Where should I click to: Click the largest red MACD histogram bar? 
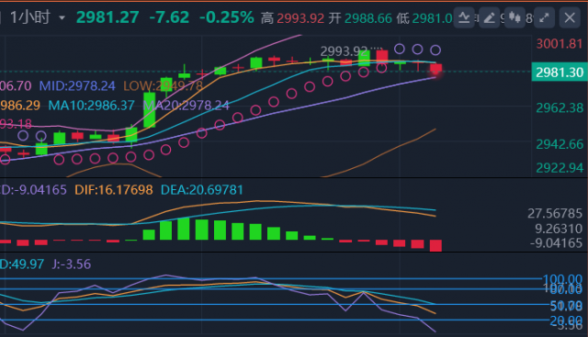coord(435,245)
